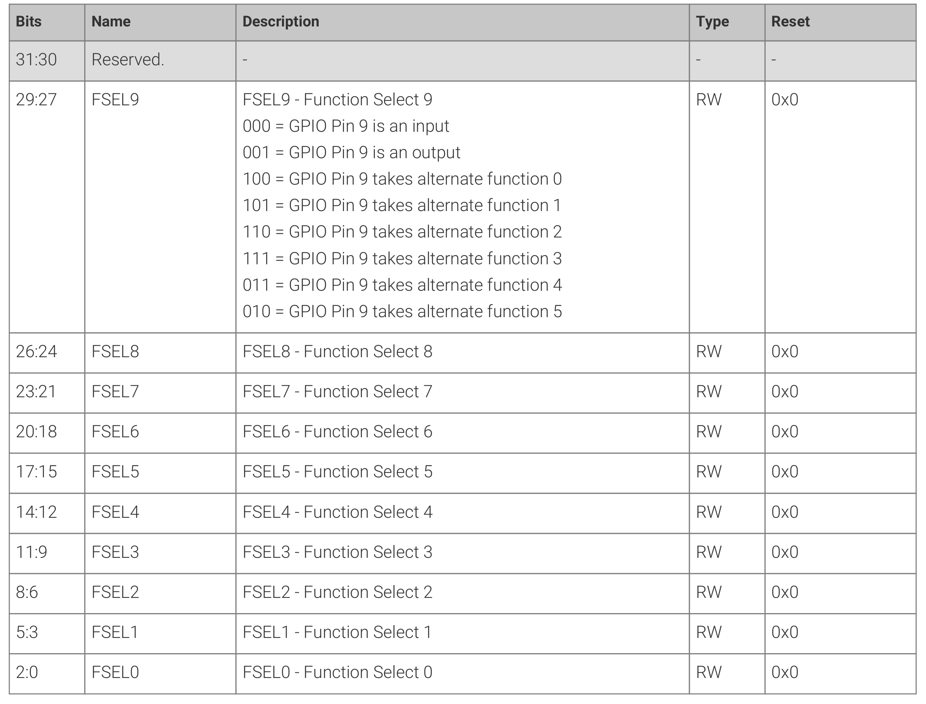Click the RW type in the FSEL3 row

pos(708,552)
